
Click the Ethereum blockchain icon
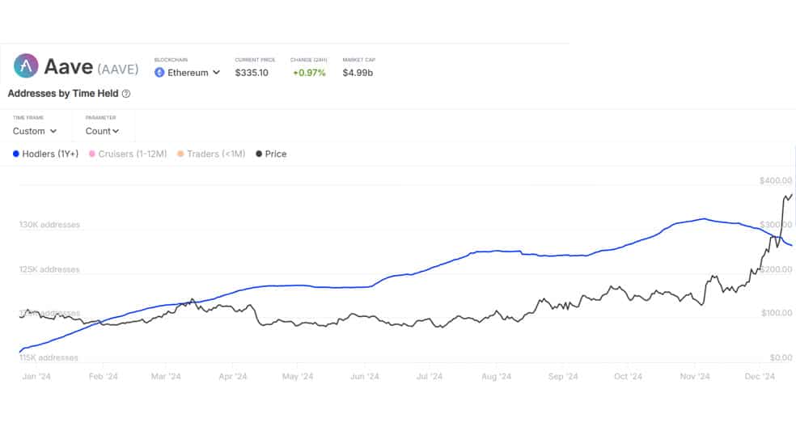[159, 73]
